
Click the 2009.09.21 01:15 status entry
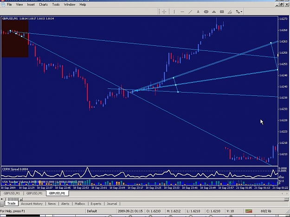pos(130,211)
